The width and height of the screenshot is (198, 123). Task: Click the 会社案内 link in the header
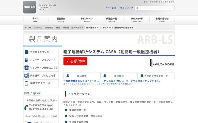pos(111,8)
